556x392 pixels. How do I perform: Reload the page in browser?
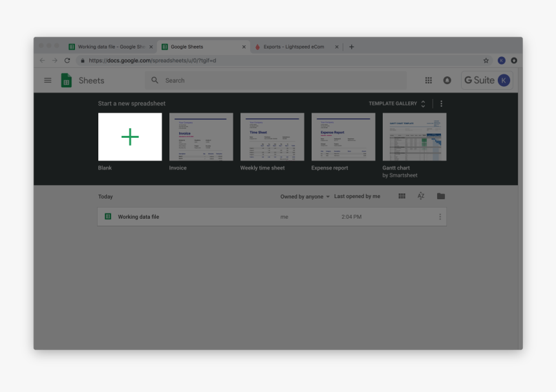point(67,60)
